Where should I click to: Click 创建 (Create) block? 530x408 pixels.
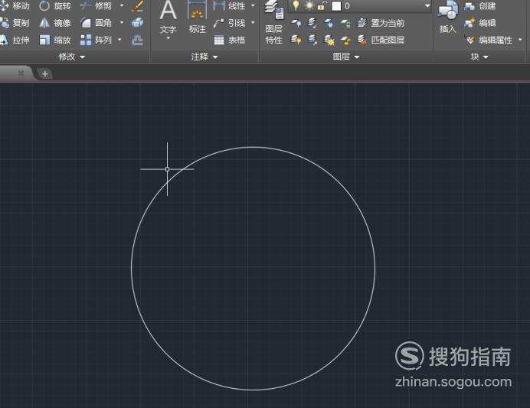coord(480,6)
